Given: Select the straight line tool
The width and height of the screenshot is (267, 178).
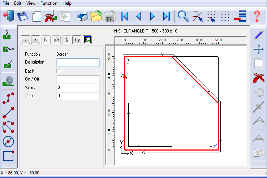Looking at the screenshot, I should [x=8, y=113].
